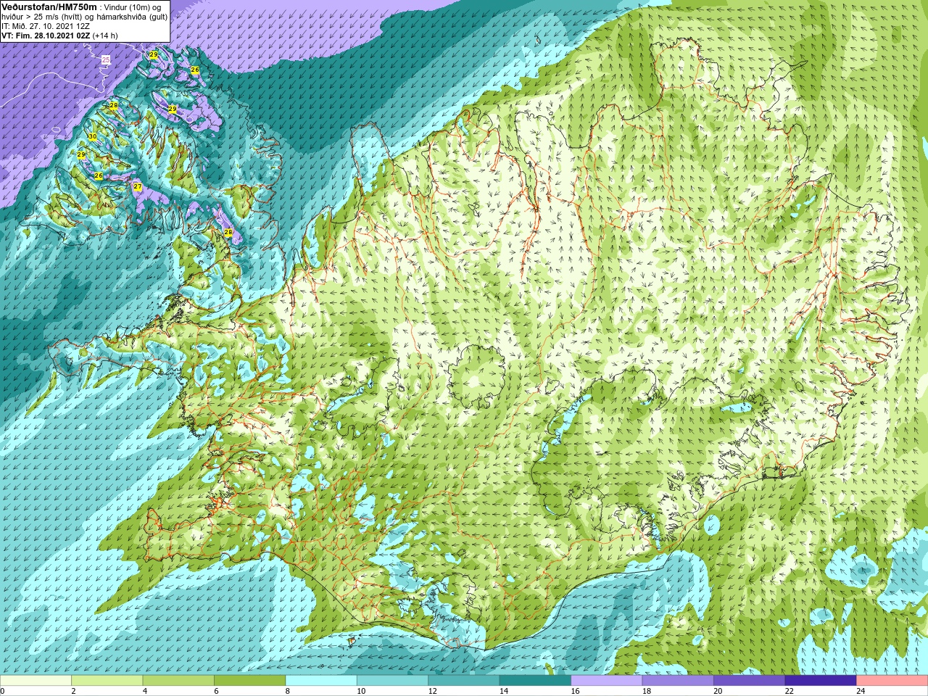Click the legend tick label "18"
Viewport: 928px width, 696px height.
pos(647,691)
